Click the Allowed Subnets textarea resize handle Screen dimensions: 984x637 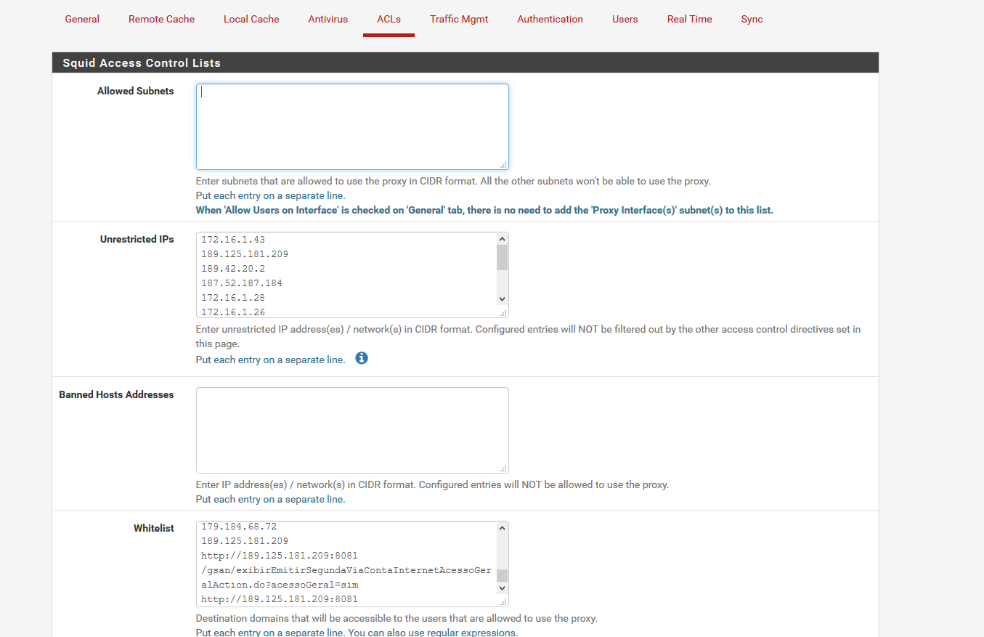click(503, 165)
